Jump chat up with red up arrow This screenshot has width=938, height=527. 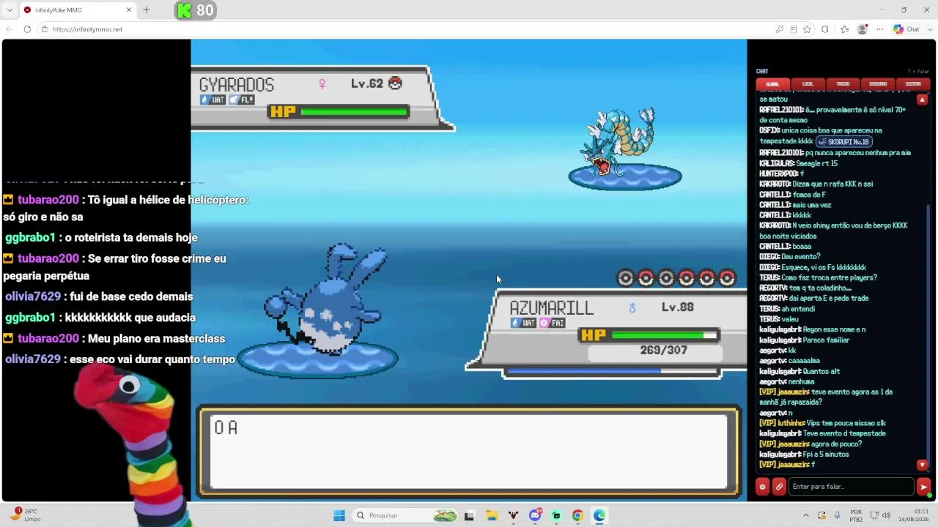tap(923, 100)
